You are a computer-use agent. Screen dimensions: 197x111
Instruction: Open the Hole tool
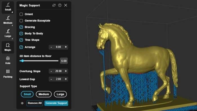pyautogui.click(x=8, y=61)
